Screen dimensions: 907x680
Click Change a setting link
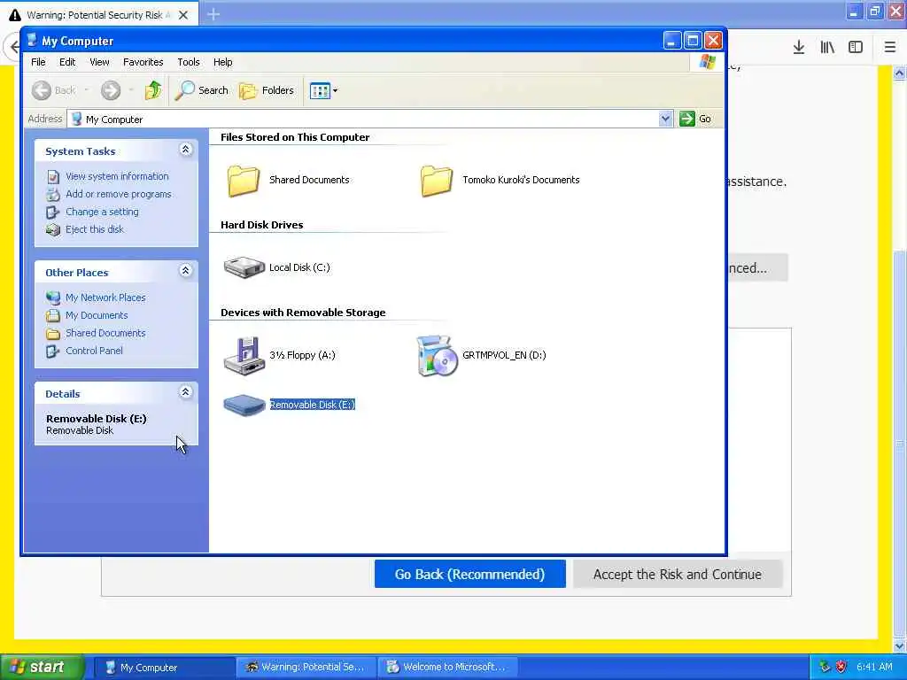[102, 212]
